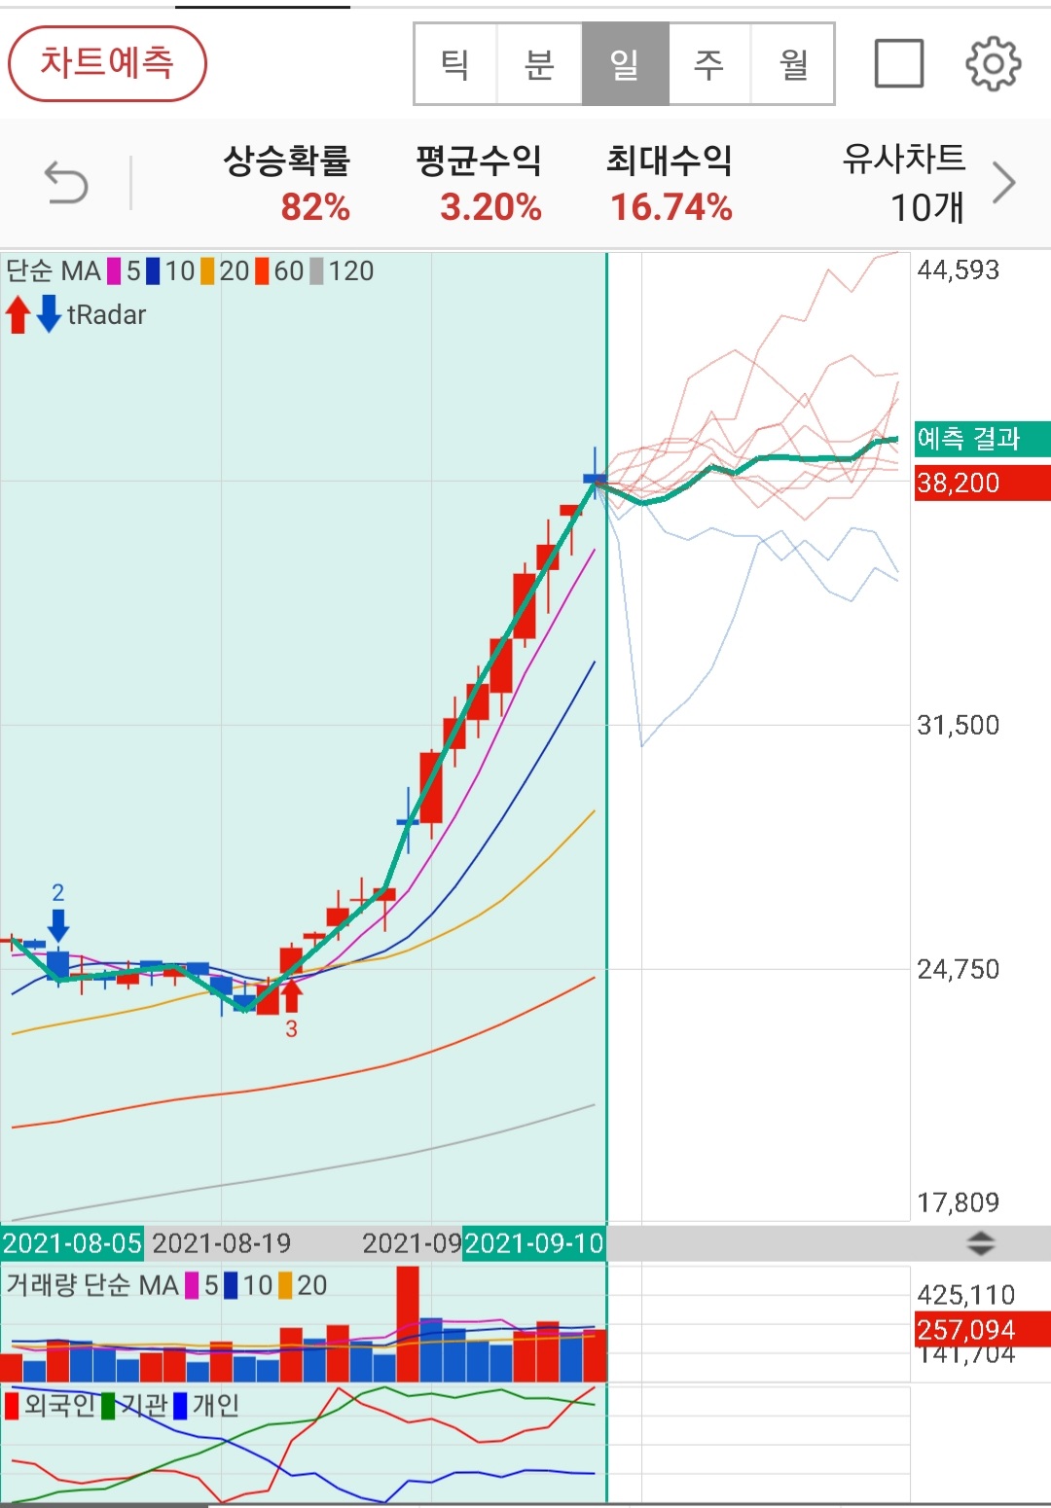Tap the 31,500 axis price label
The image size is (1051, 1508).
pos(959,725)
